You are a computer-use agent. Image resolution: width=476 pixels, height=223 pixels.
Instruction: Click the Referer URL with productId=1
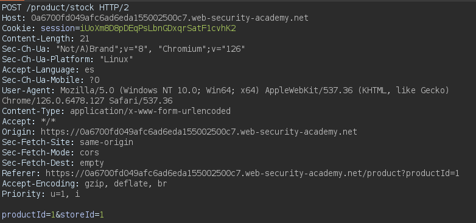pos(252,173)
